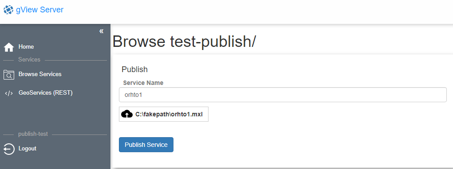
Task: Open GeoServices (REST) in the sidebar
Action: pyautogui.click(x=46, y=93)
